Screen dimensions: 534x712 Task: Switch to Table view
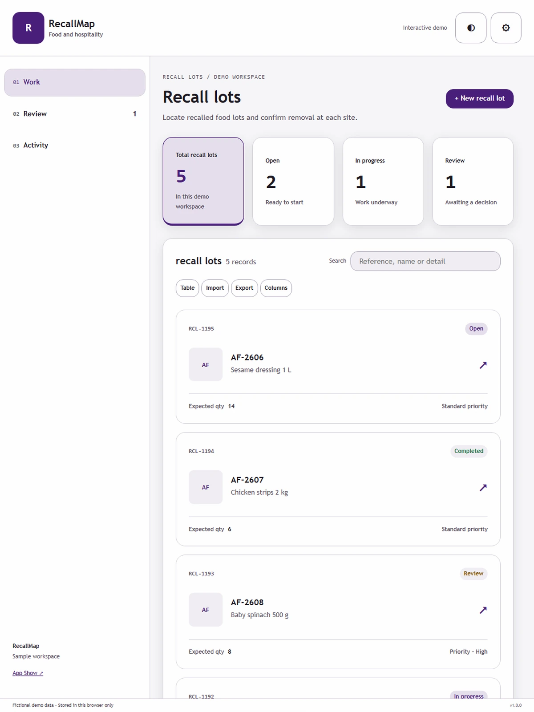tap(187, 288)
